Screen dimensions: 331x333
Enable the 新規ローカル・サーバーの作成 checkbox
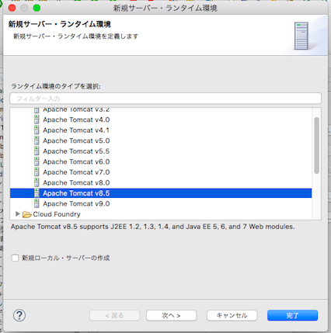pos(15,258)
